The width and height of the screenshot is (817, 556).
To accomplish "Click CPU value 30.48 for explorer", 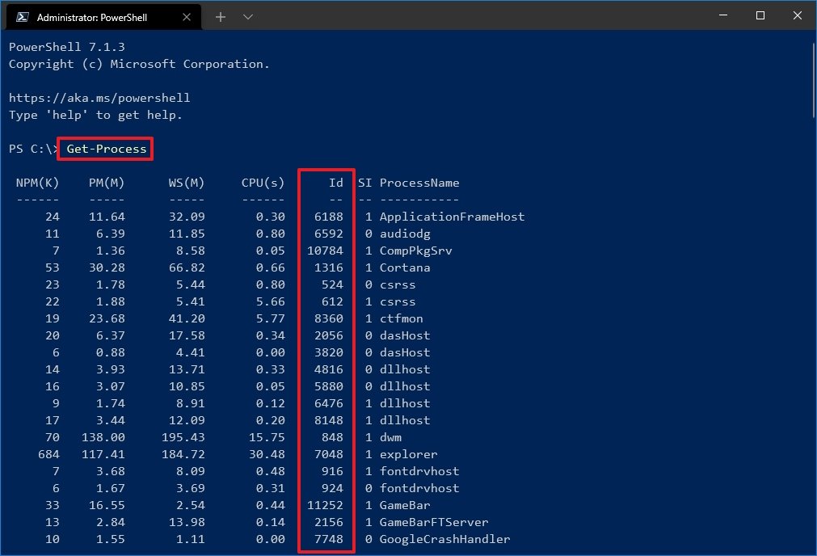I will pyautogui.click(x=267, y=454).
